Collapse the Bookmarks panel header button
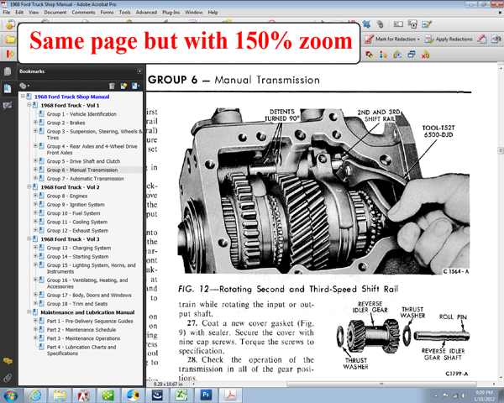 [x=139, y=71]
